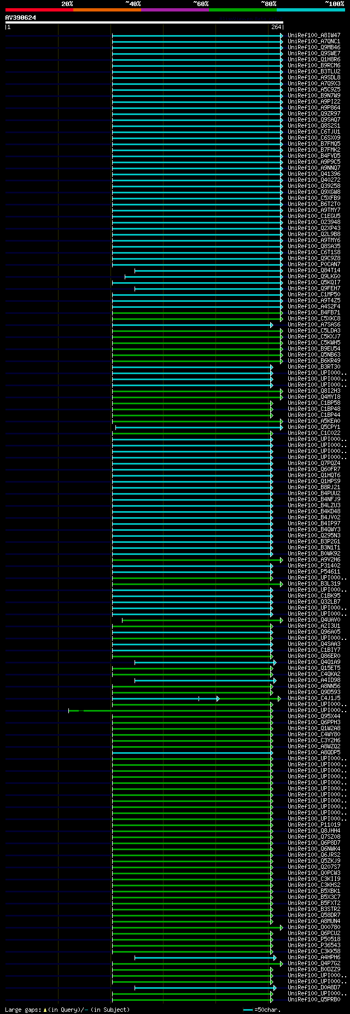Select the UniRef100_Q96A05 label
Image resolution: width=350 pixels, height=1014 pixels.
click(314, 632)
